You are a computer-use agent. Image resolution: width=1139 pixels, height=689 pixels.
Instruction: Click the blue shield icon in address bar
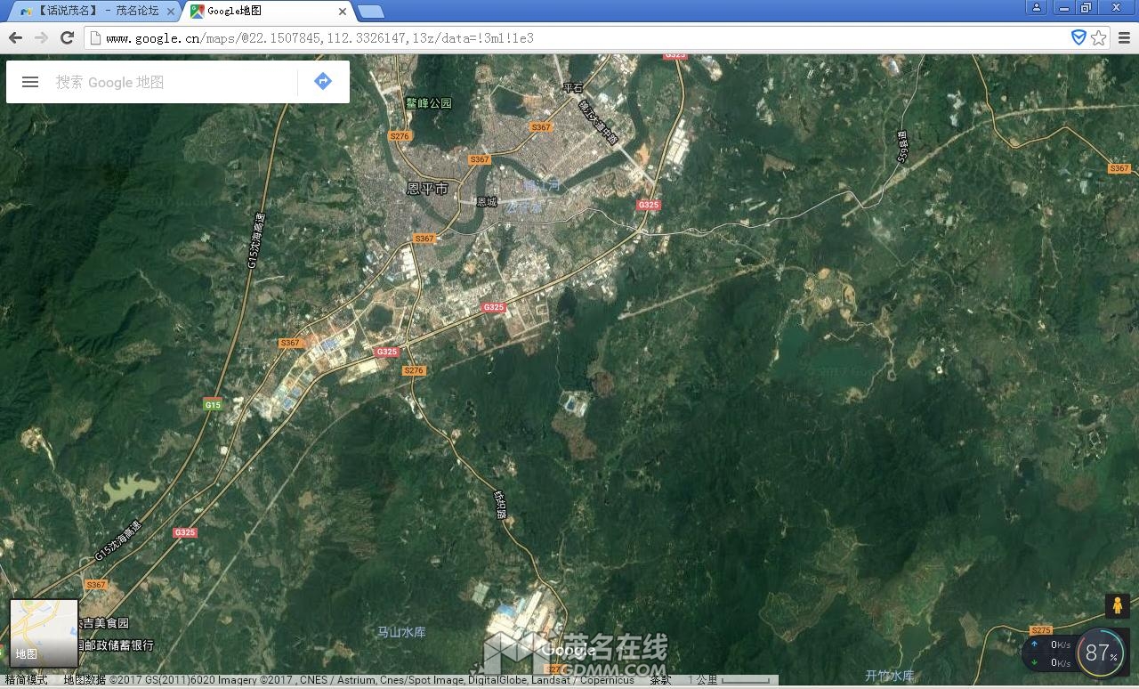[1078, 37]
